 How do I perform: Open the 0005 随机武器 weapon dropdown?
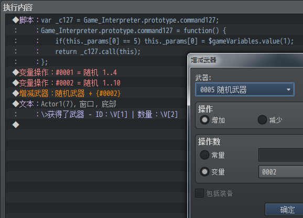[x=245, y=90]
